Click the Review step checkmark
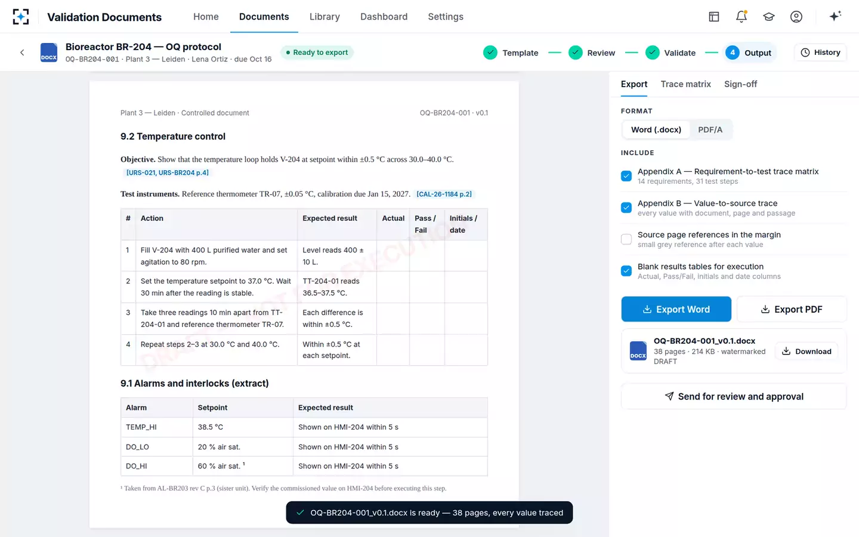 575,53
